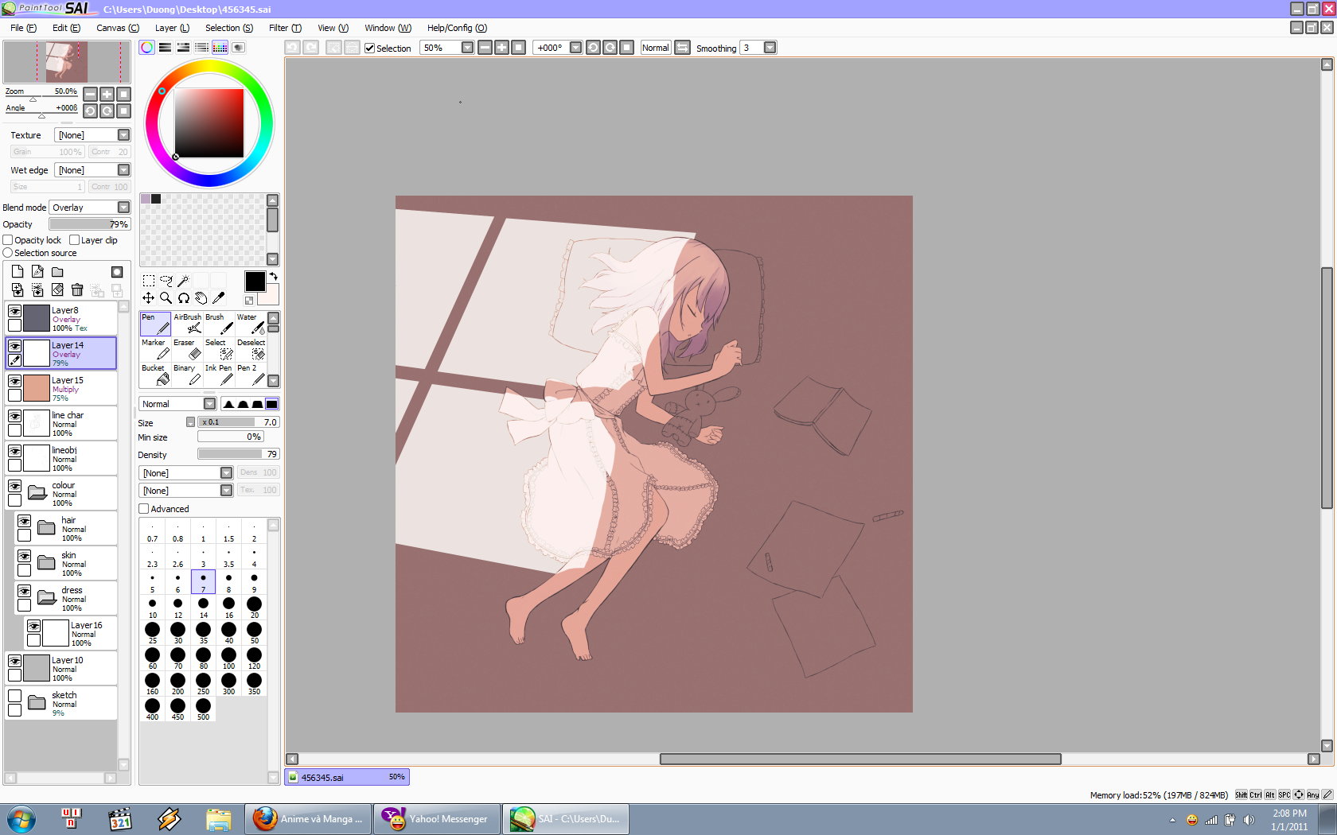Screen dimensions: 1337x835
Task: Select the Eraser tool
Action: (x=187, y=349)
